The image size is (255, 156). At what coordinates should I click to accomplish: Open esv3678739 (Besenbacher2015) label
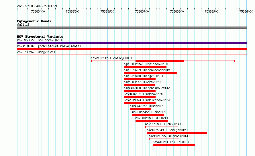click(148, 70)
